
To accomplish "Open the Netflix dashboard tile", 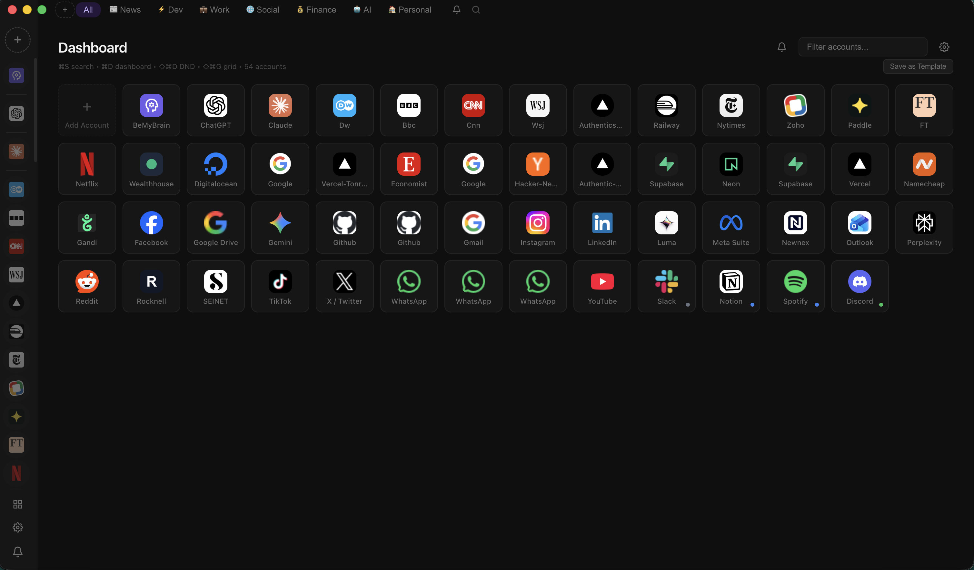I will (x=87, y=169).
